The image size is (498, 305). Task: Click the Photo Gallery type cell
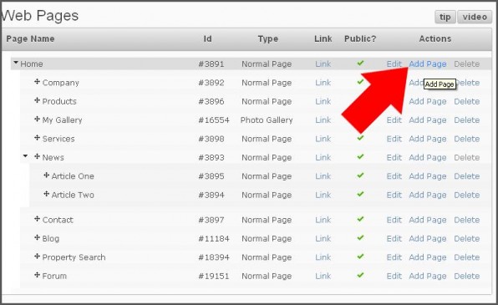[267, 120]
